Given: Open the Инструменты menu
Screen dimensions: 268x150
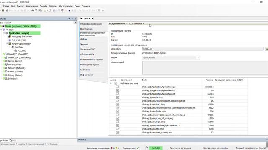Looking at the screenshot, I should pyautogui.click(x=66, y=6).
